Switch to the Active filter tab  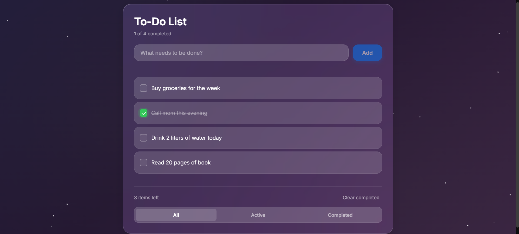pos(258,215)
